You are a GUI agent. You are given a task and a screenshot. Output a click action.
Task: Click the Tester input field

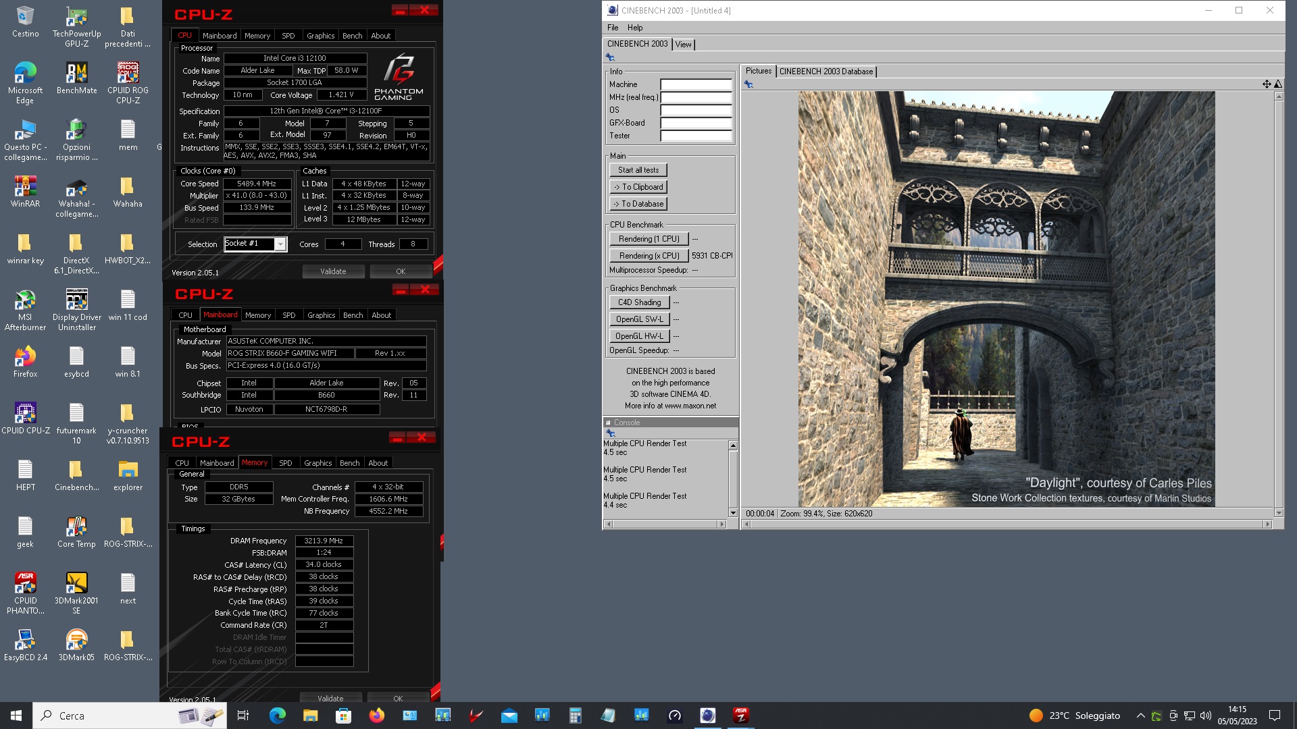click(696, 136)
